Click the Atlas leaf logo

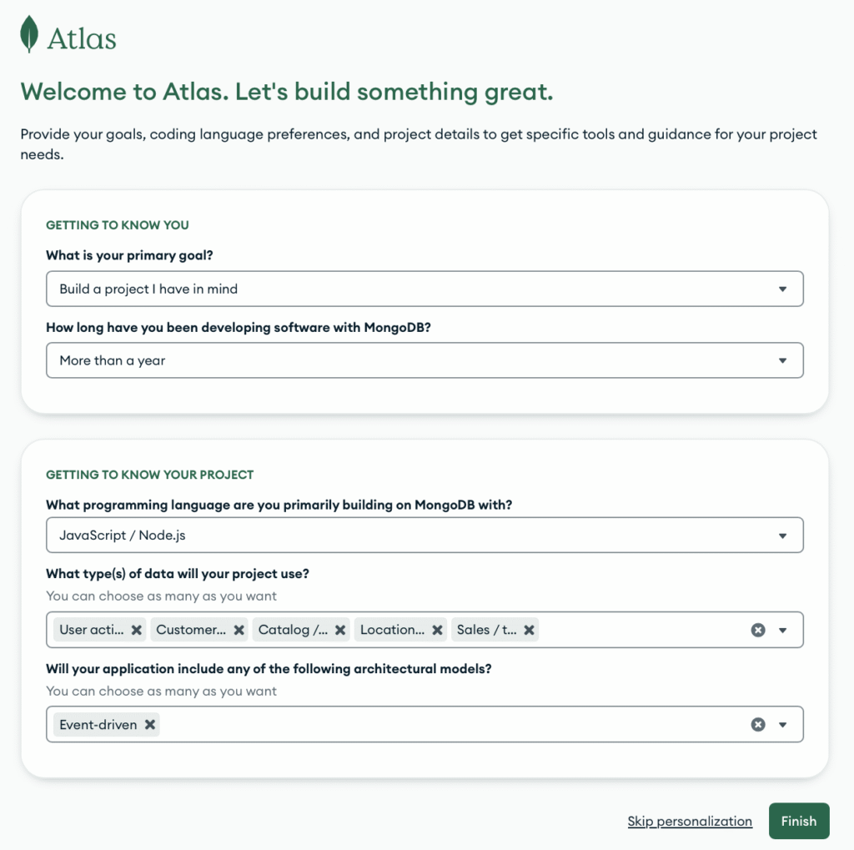point(29,34)
